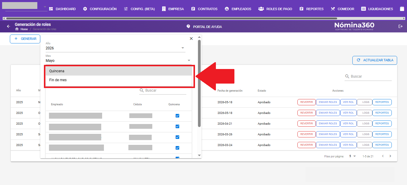Viewport: 407px width, 185px height.
Task: Click the Estado column header
Action: (x=262, y=91)
